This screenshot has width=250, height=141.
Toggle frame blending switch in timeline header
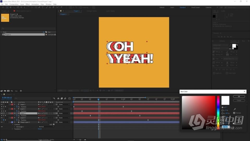click(62, 98)
